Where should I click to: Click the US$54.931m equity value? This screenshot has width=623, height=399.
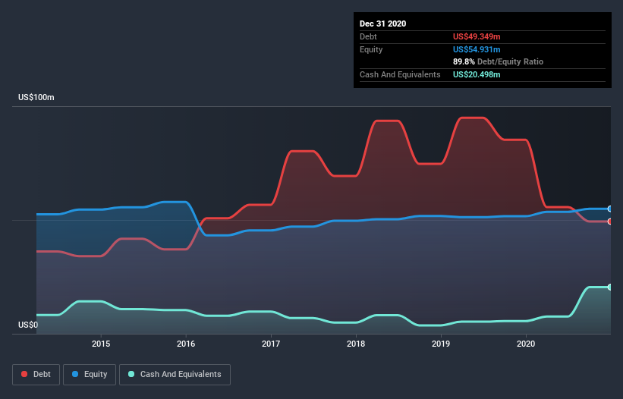point(477,49)
